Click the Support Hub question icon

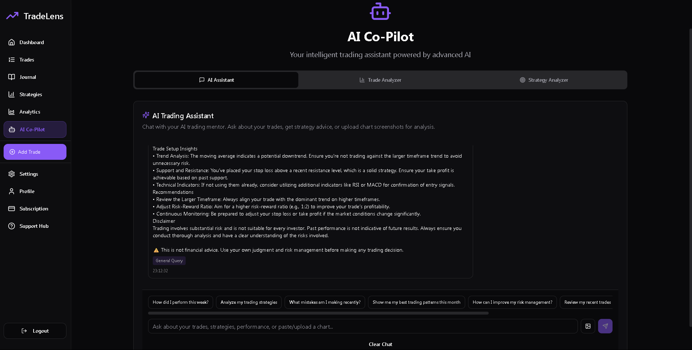point(12,226)
